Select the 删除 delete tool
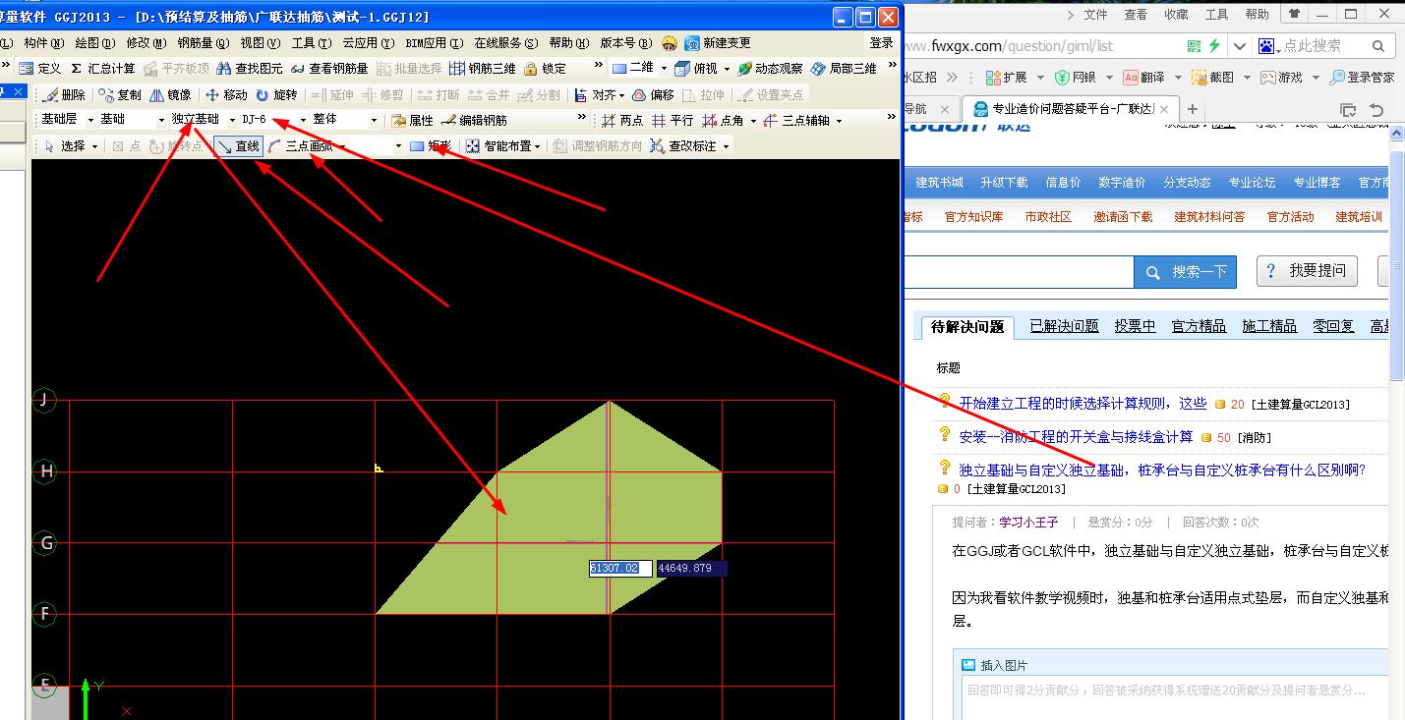 coord(65,95)
